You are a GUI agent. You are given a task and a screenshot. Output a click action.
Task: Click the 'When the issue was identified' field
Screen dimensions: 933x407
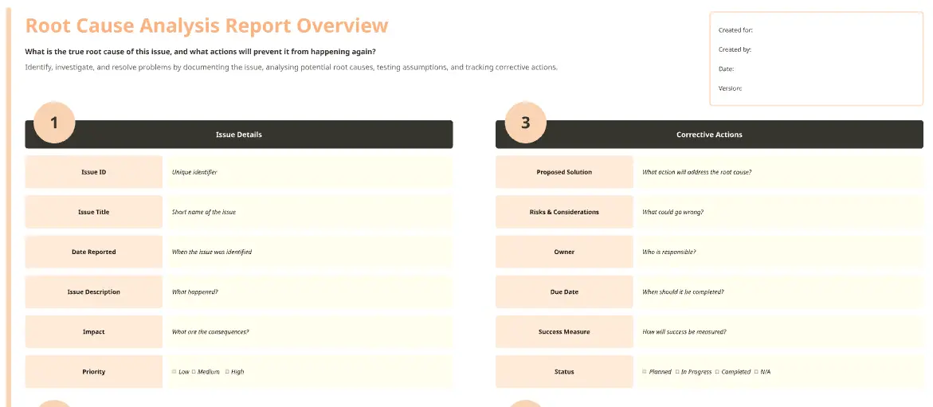309,252
